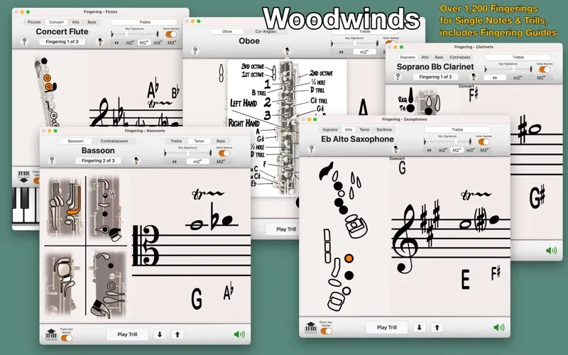The width and height of the screenshot is (568, 355).
Task: Choose the M2 trill interval in Bassoons window
Action: (x=220, y=162)
